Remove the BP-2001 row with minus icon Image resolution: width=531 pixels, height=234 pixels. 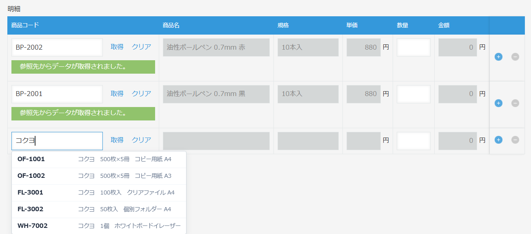[515, 103]
